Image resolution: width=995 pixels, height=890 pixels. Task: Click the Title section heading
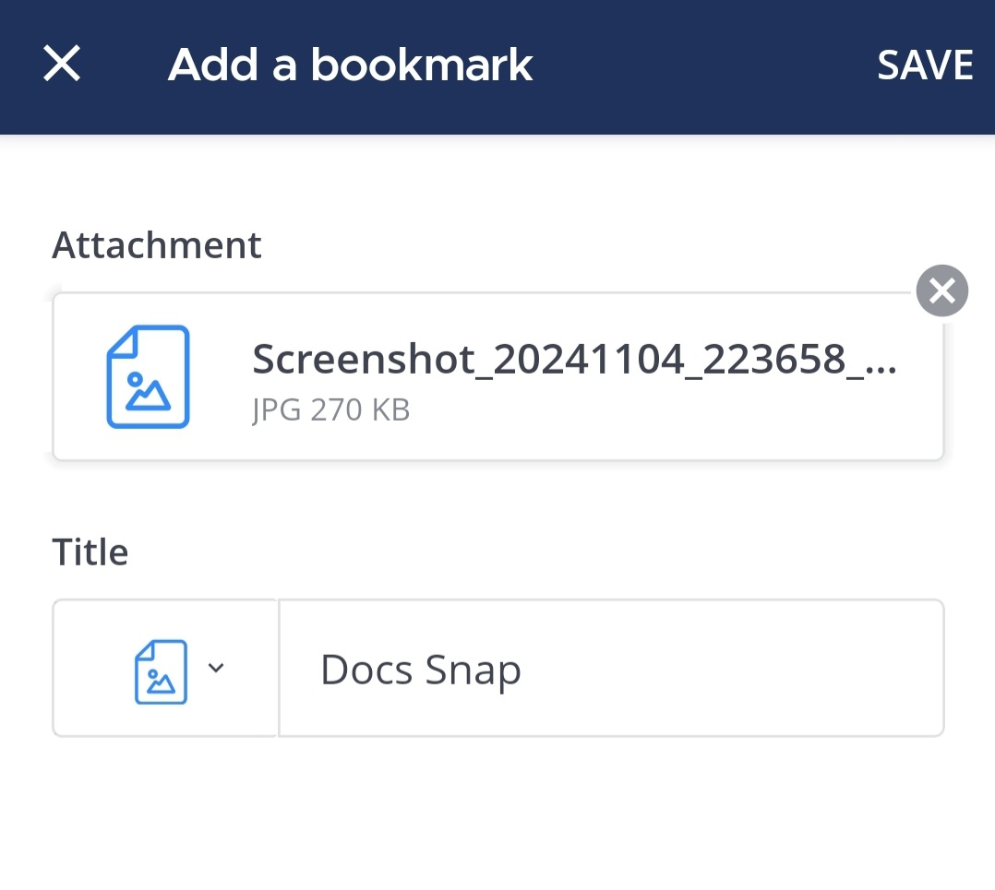click(x=90, y=551)
